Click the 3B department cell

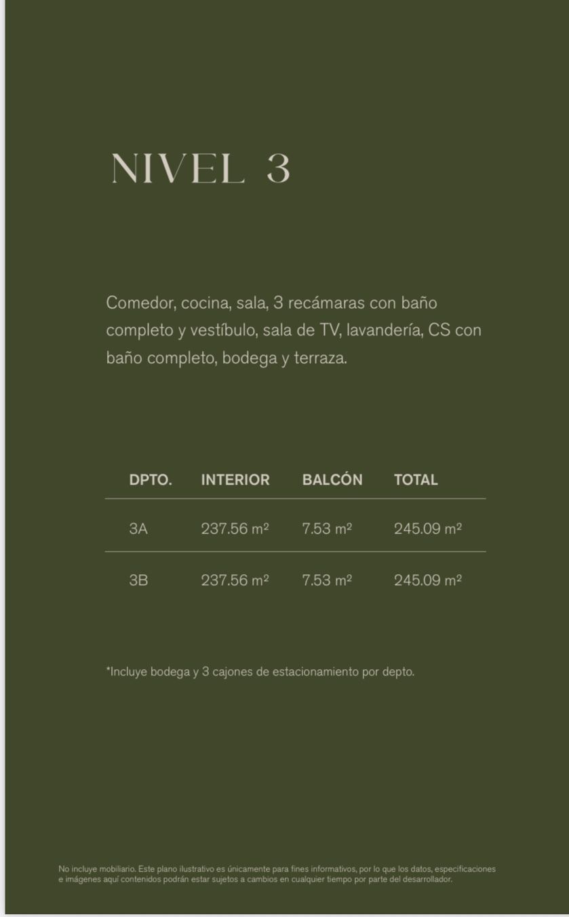[138, 580]
